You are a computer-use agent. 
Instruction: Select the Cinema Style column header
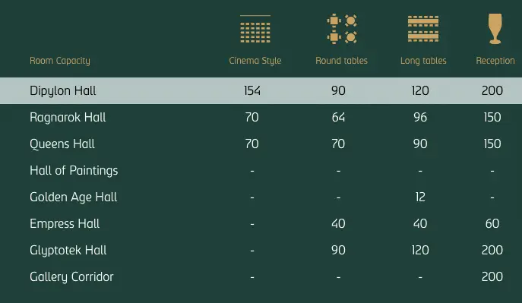point(255,61)
